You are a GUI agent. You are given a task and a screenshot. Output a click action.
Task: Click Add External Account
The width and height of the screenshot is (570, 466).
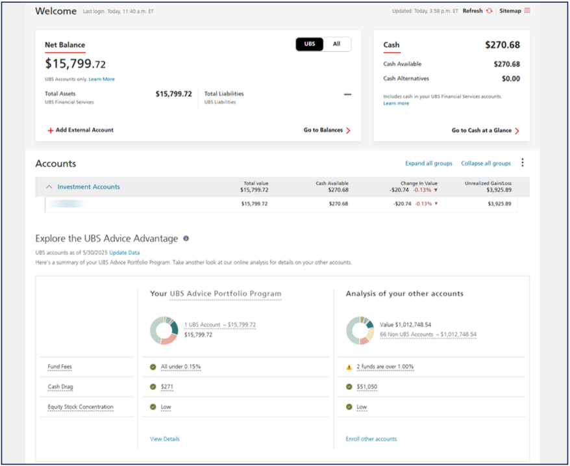point(84,130)
